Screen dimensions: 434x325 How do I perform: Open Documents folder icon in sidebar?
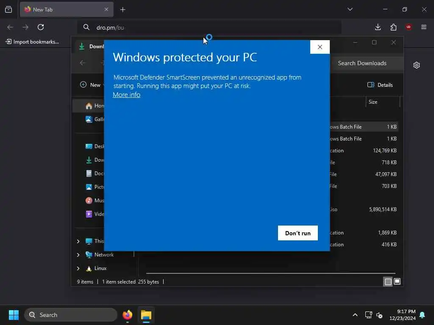pyautogui.click(x=89, y=174)
